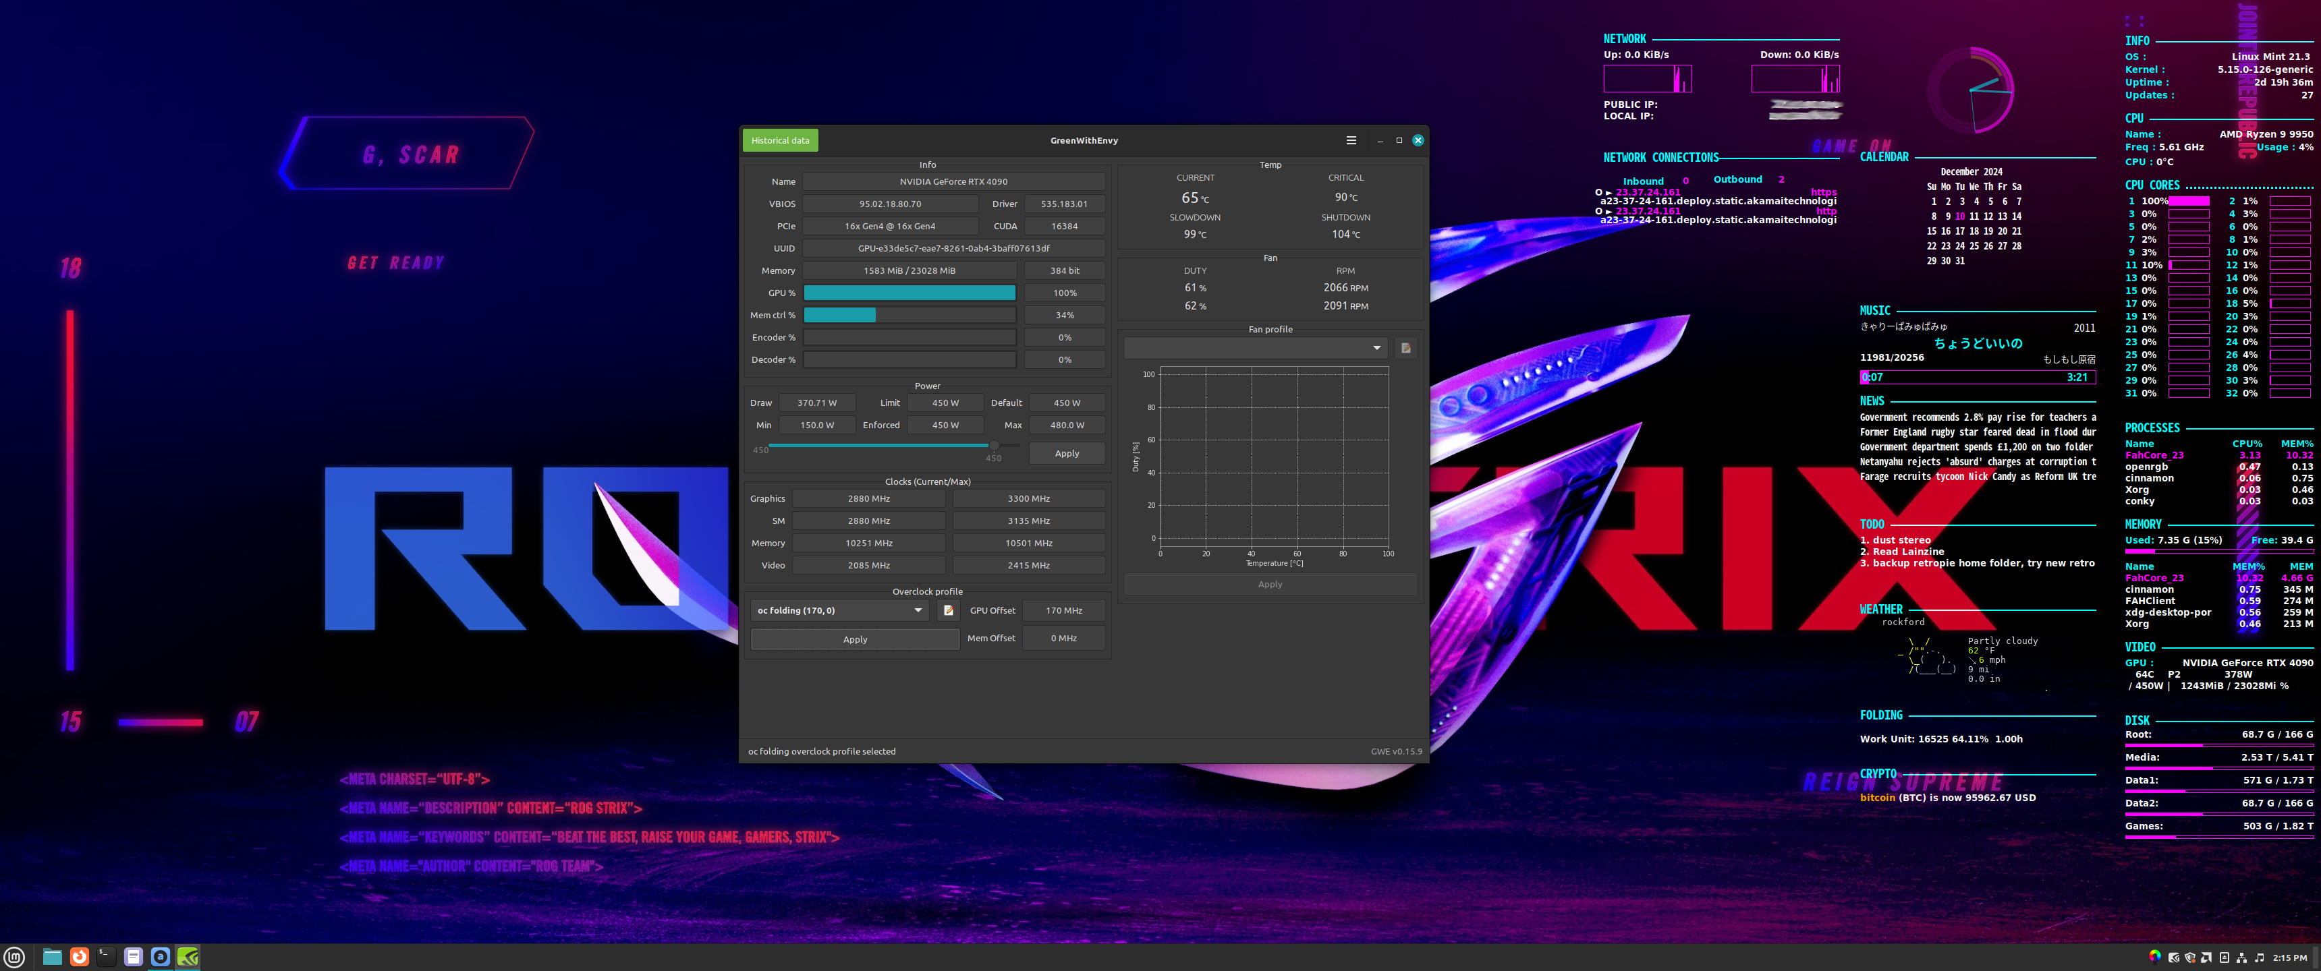Image resolution: width=2321 pixels, height=971 pixels.
Task: Open the network connections tray icon
Action: tap(2241, 958)
